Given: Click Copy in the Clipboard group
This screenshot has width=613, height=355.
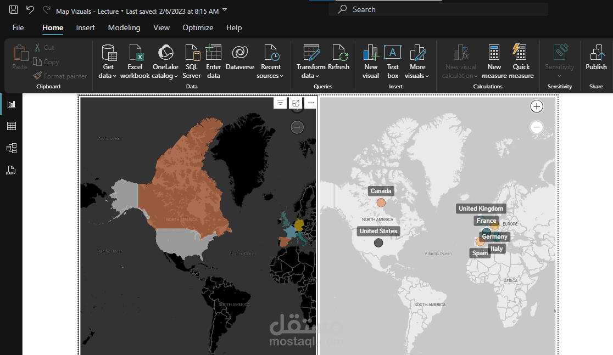Looking at the screenshot, I should click(x=46, y=61).
